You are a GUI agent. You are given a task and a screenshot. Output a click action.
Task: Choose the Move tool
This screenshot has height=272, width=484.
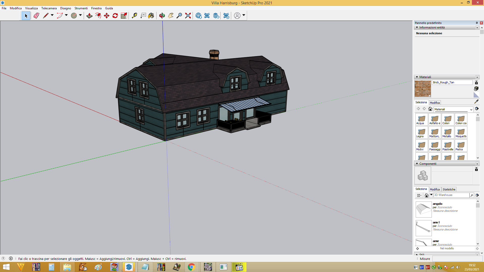coord(107,16)
